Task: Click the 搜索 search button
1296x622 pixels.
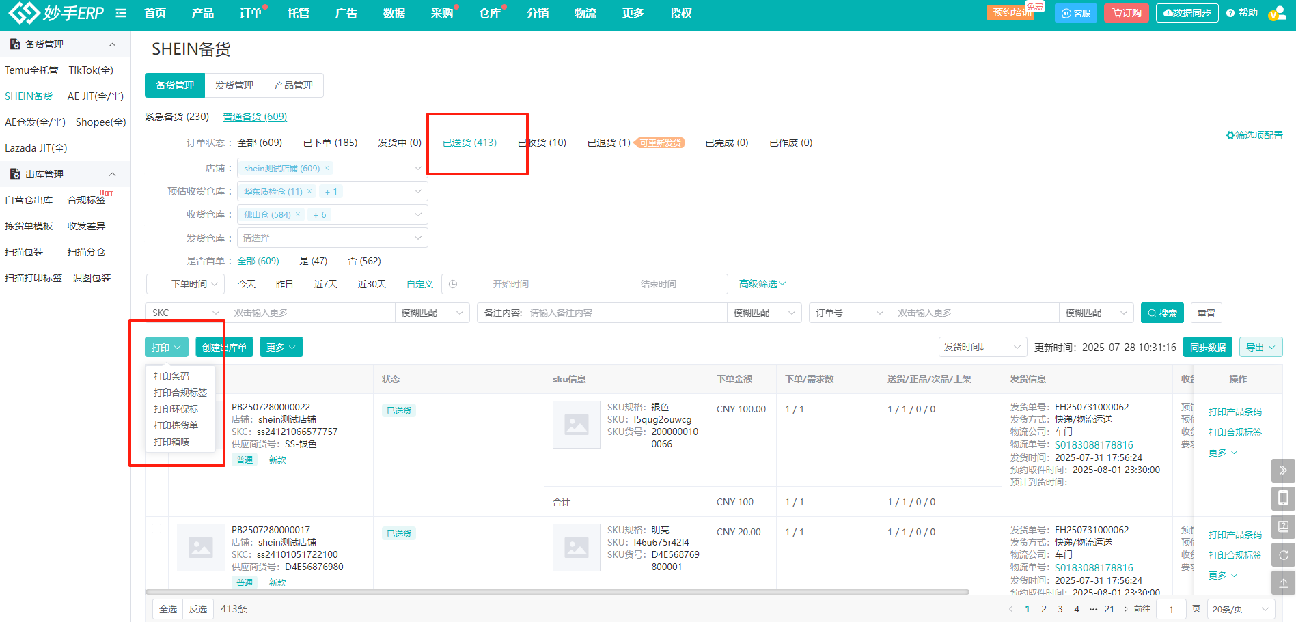Action: click(x=1162, y=313)
